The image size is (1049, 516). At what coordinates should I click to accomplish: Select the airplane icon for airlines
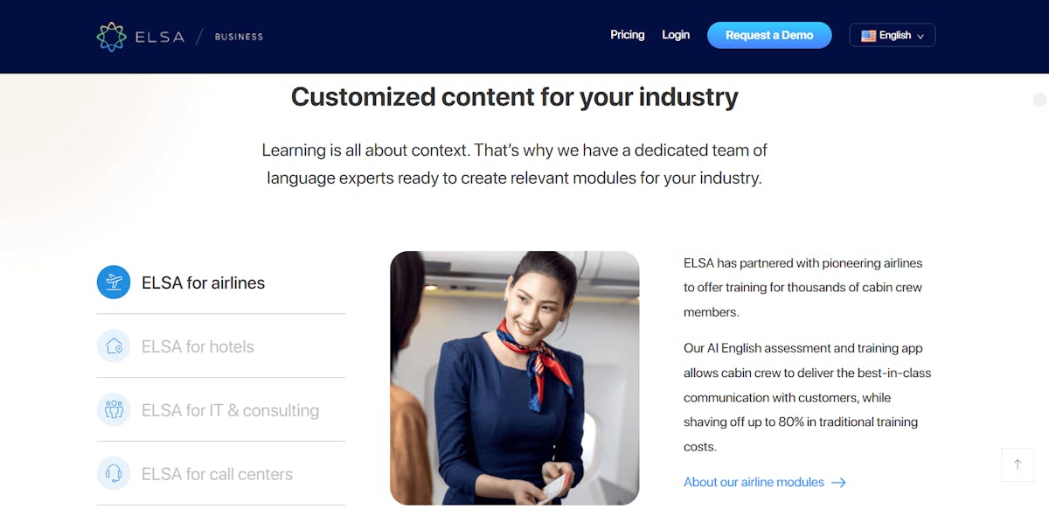click(114, 282)
